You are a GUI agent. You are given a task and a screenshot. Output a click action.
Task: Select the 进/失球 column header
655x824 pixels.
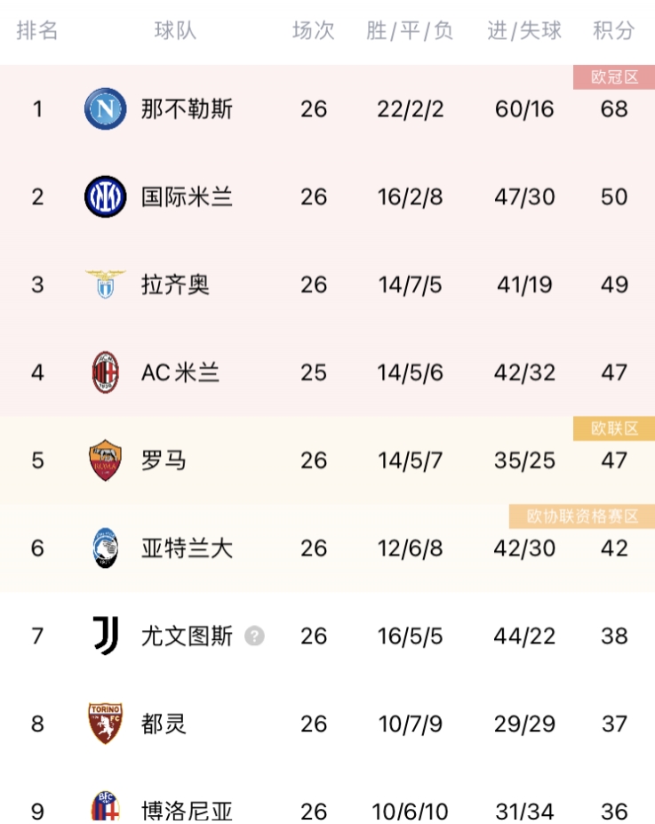click(524, 30)
